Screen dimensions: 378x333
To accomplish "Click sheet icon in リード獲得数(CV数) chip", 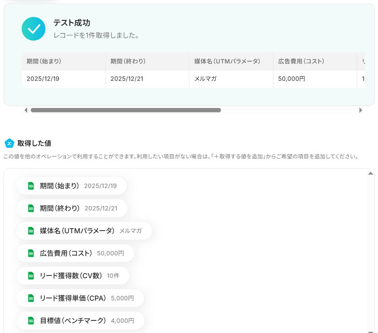I will 31,276.
